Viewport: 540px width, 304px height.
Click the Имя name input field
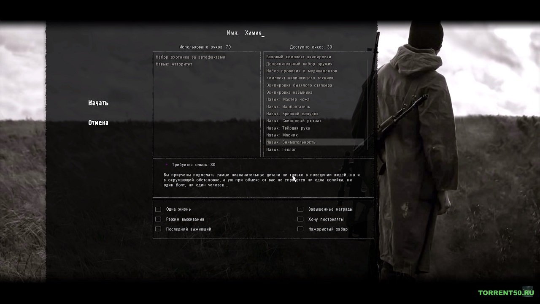click(x=254, y=33)
